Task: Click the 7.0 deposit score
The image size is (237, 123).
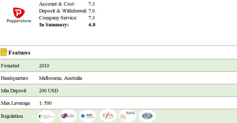Action: tap(92, 11)
